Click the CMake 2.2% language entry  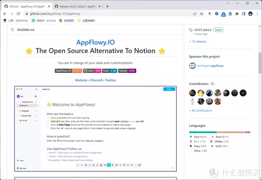(220, 142)
